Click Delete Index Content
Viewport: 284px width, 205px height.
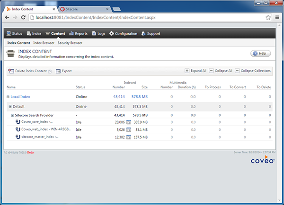tap(28, 71)
